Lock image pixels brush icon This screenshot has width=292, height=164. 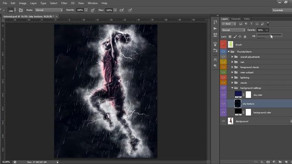click(x=235, y=36)
